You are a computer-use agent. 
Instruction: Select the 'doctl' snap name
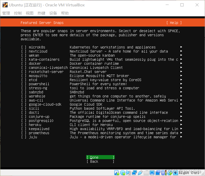pos(34,112)
